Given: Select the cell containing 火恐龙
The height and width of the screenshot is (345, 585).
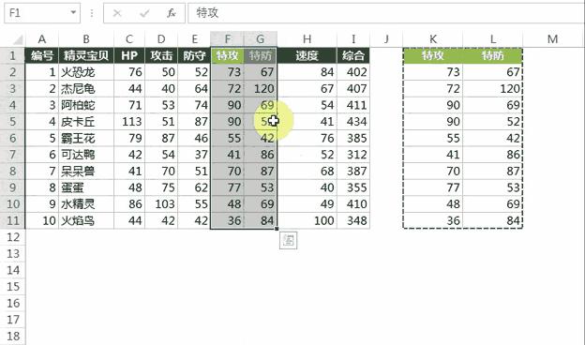Looking at the screenshot, I should click(86, 72).
